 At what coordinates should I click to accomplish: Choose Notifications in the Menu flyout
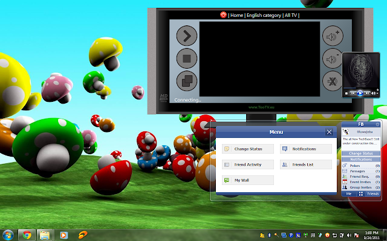[306, 149]
